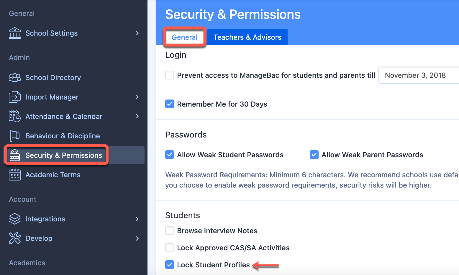
Task: Click the Academic Terms calendar icon
Action: [15, 175]
